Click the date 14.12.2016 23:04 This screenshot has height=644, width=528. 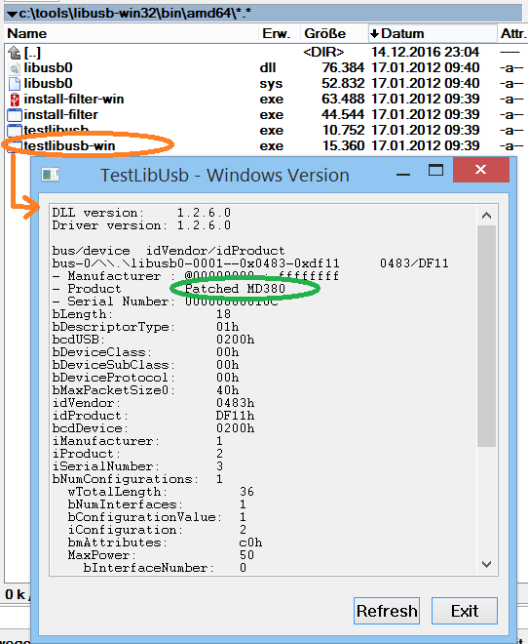[425, 52]
